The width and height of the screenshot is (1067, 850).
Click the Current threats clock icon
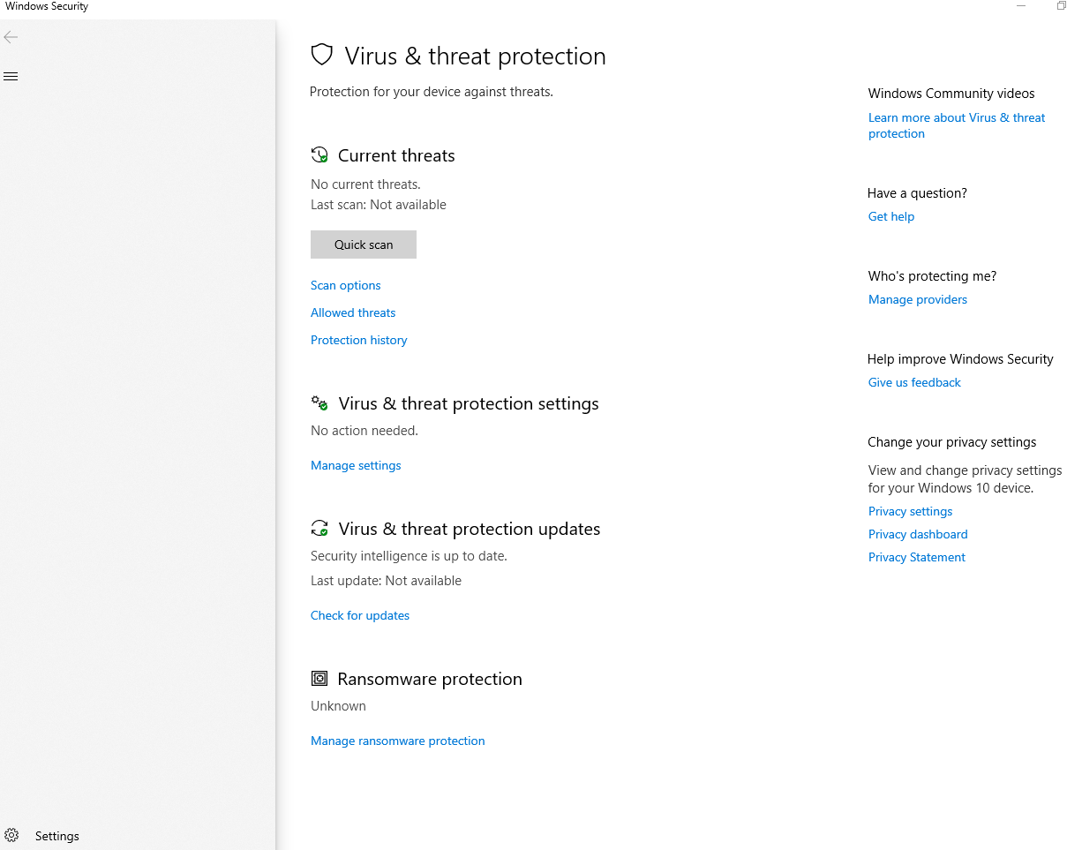coord(319,155)
